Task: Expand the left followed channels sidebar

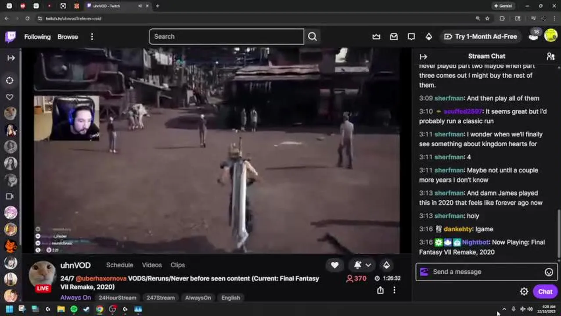Action: coord(11,57)
